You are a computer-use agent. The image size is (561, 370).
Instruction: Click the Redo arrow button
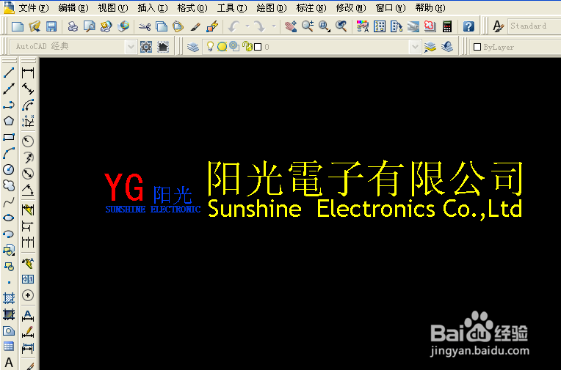point(260,26)
